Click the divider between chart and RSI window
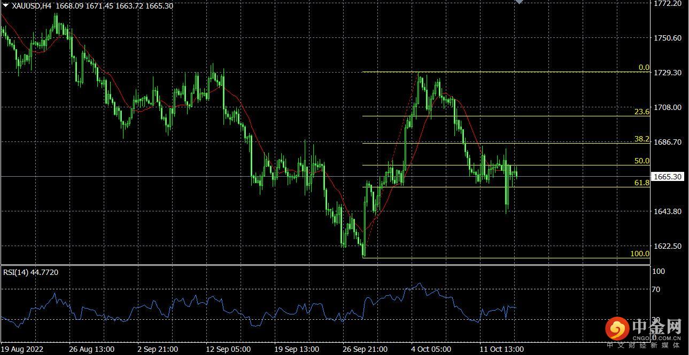The height and width of the screenshot is (355, 689). pyautogui.click(x=325, y=265)
